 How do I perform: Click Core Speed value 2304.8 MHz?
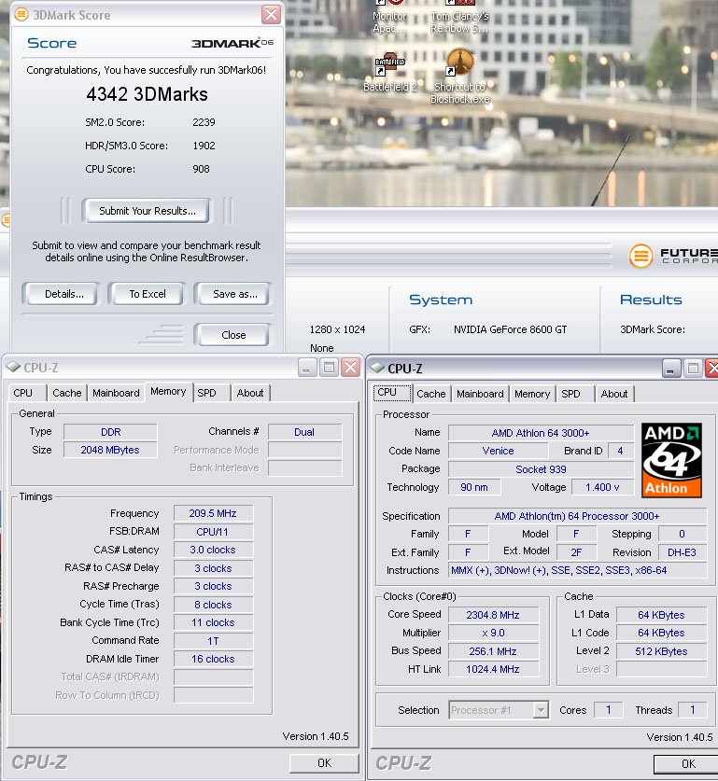(x=493, y=615)
